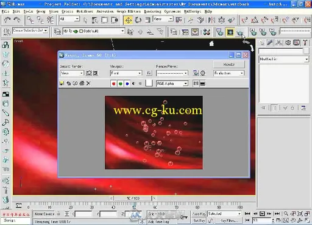This screenshot has width=312, height=225.
Task: Click the white color swatch in render window
Action: pos(149,83)
